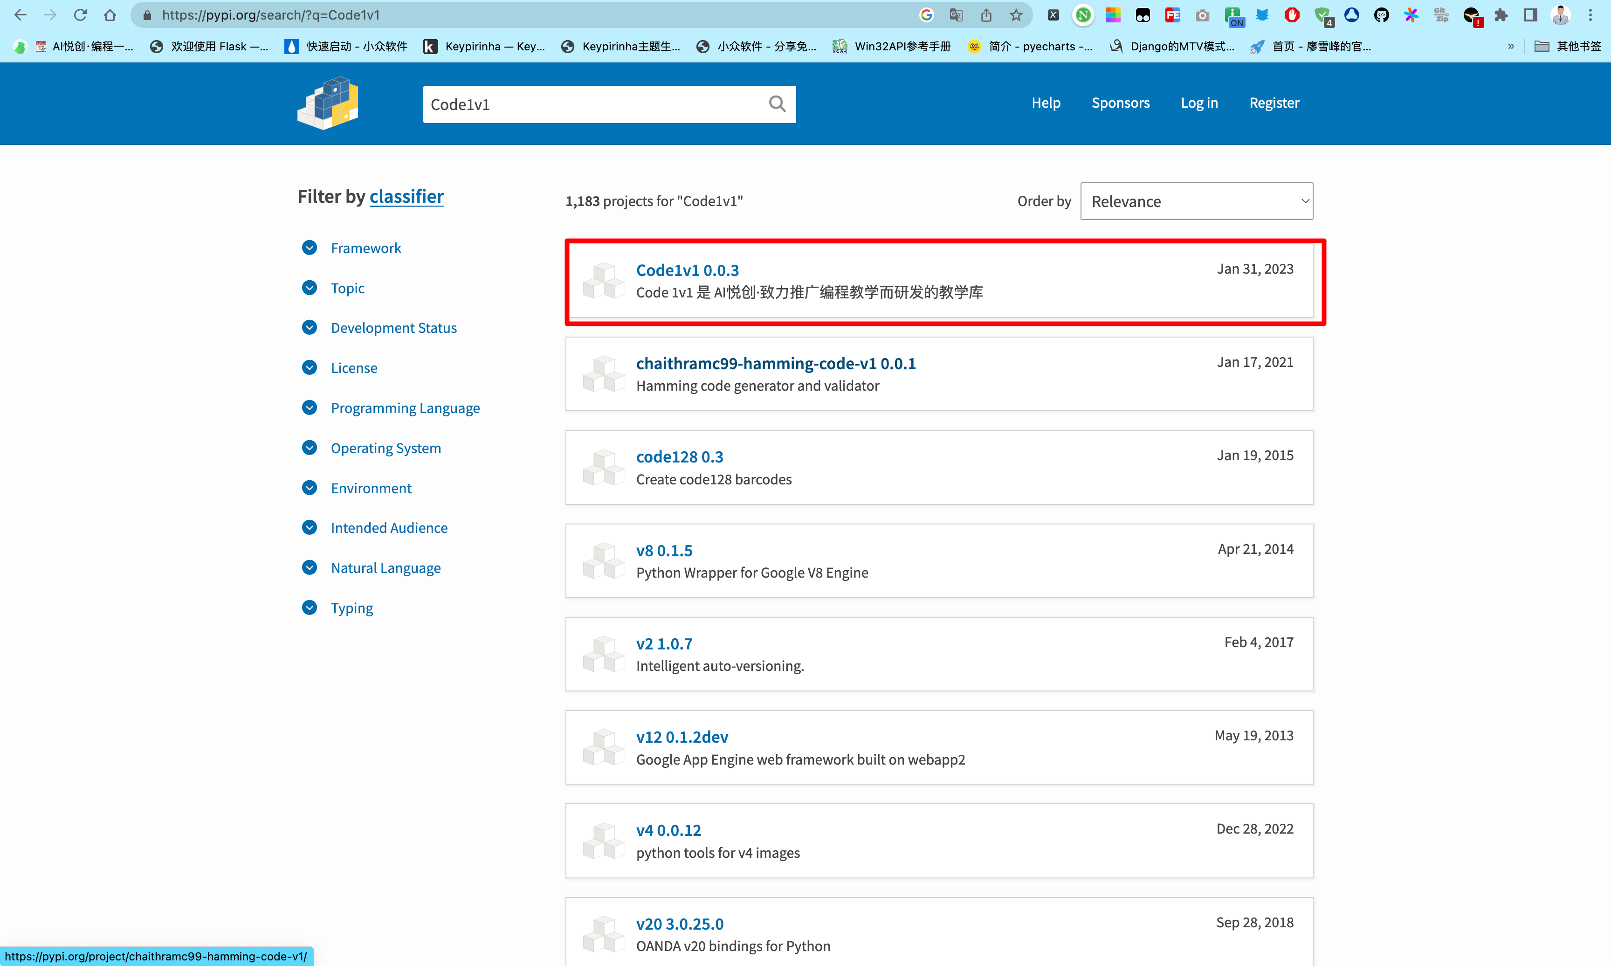Open the Chrome profile avatar

pos(1560,15)
